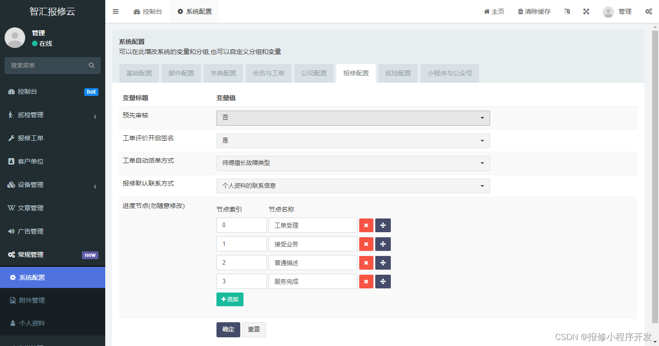The height and width of the screenshot is (346, 659).
Task: Delete the 接受业务 node row
Action: 366,244
